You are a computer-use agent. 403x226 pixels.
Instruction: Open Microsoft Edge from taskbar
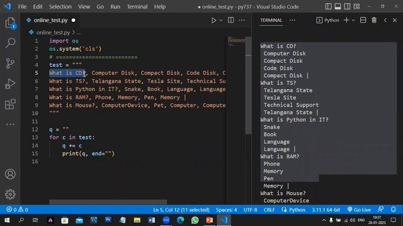click(181, 220)
